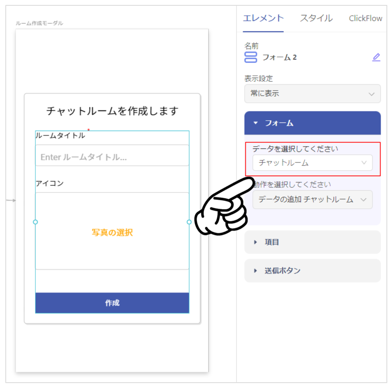
Task: Select the チャットルームを作成します heading text
Action: [112, 111]
